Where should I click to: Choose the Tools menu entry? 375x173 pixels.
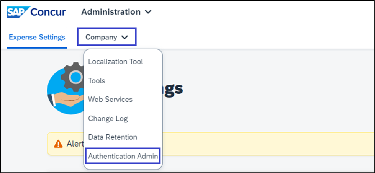pos(97,81)
